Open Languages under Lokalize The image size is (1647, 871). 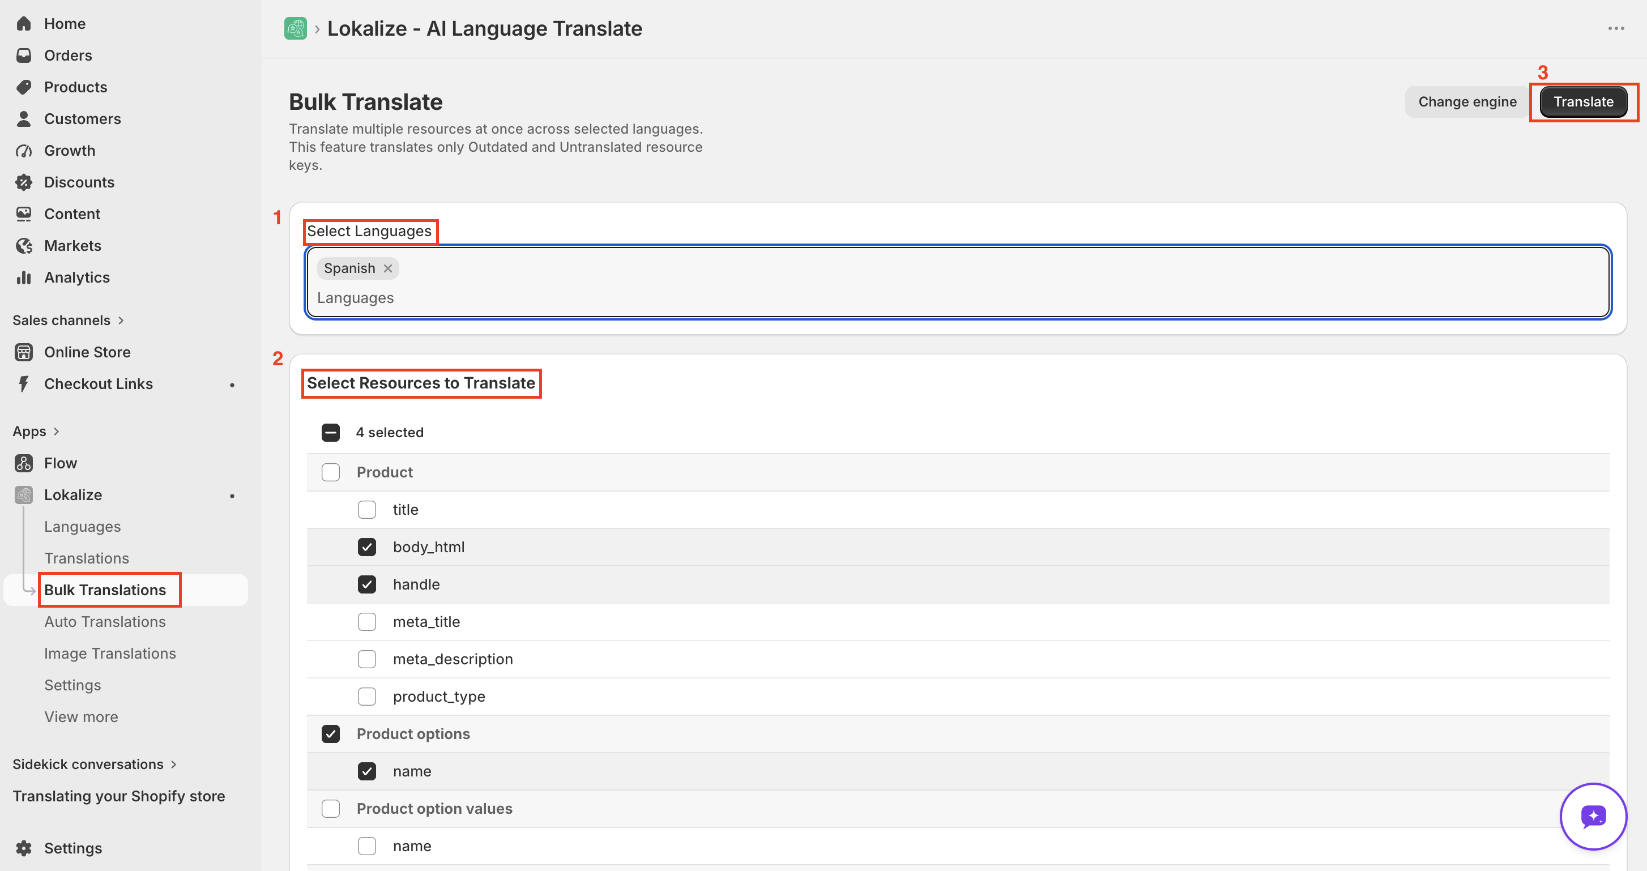pos(83,526)
